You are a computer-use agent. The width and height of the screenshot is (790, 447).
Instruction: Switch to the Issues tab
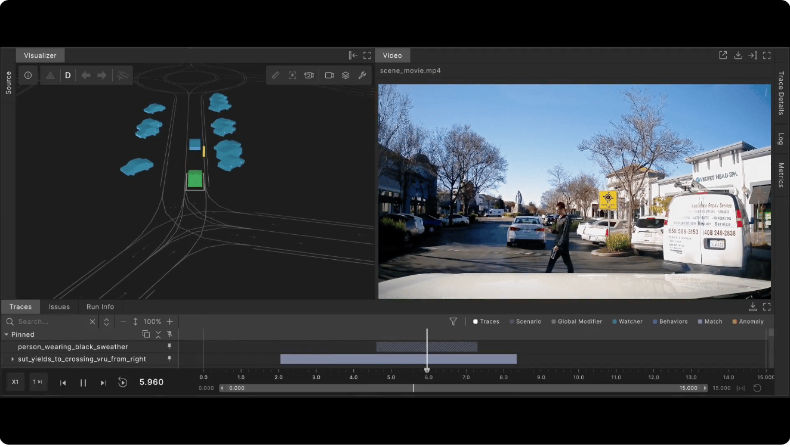click(x=59, y=307)
